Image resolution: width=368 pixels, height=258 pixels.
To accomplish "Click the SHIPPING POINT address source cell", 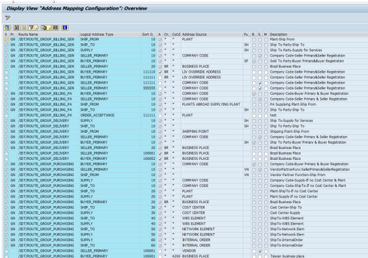I will pyautogui.click(x=196, y=130).
